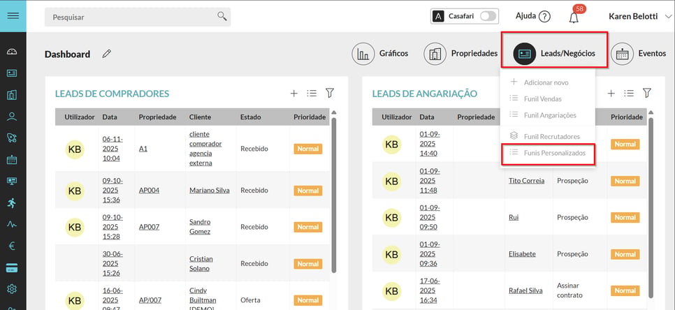Image resolution: width=675 pixels, height=310 pixels.
Task: Open client Sandro Gomez
Action: click(x=200, y=227)
